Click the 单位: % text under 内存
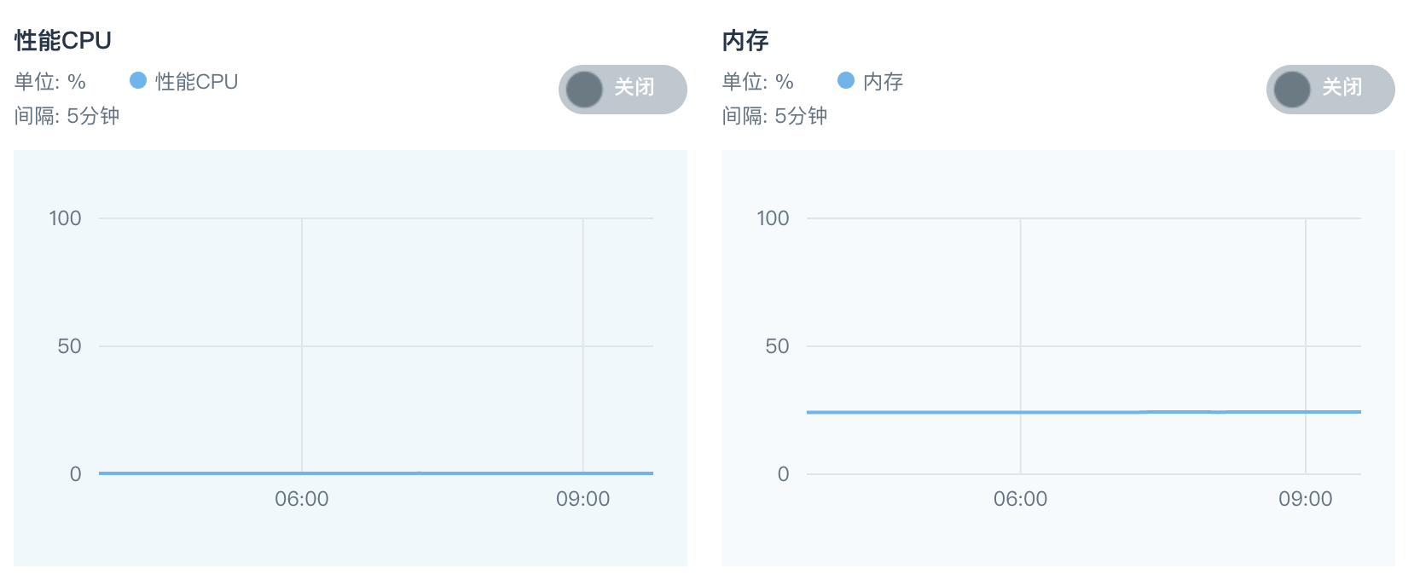1414x580 pixels. coord(758,82)
